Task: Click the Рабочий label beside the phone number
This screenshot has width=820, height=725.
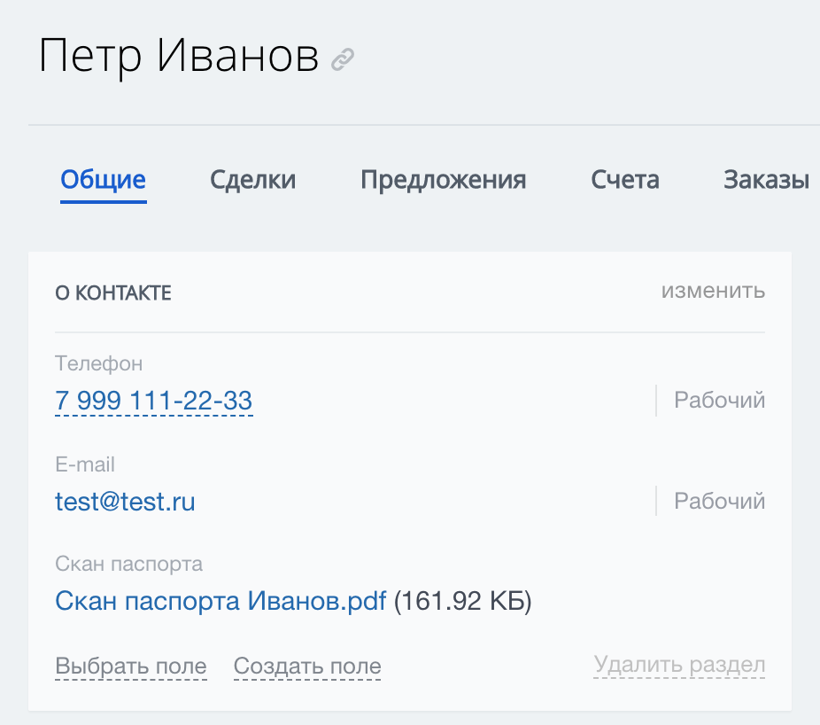Action: [x=720, y=401]
